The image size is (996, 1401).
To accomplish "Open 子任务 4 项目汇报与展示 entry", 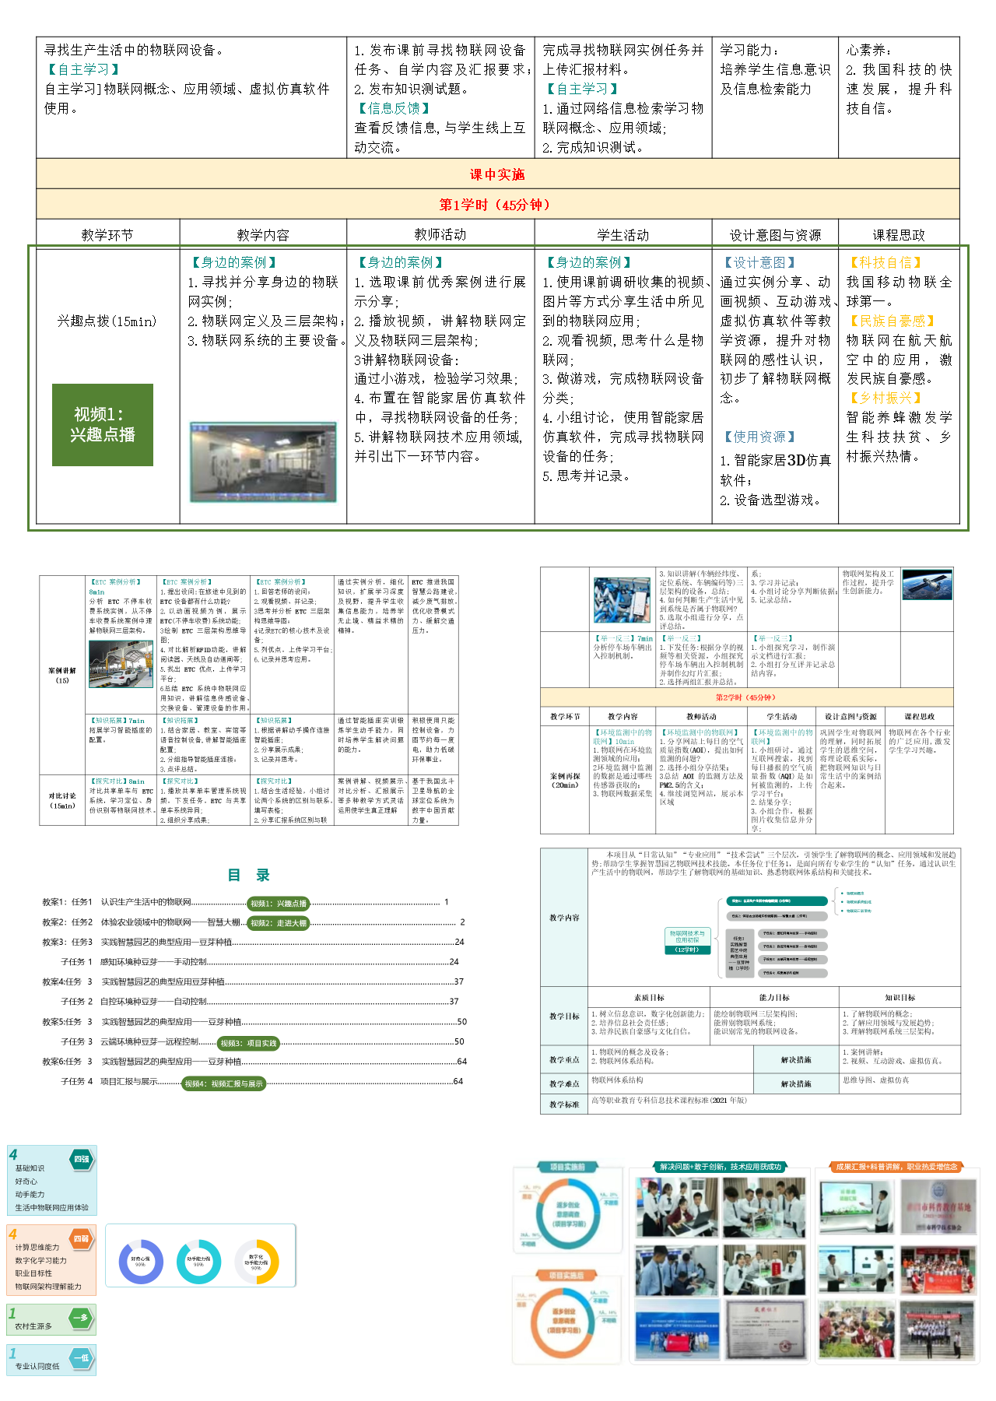I will coord(261,1082).
